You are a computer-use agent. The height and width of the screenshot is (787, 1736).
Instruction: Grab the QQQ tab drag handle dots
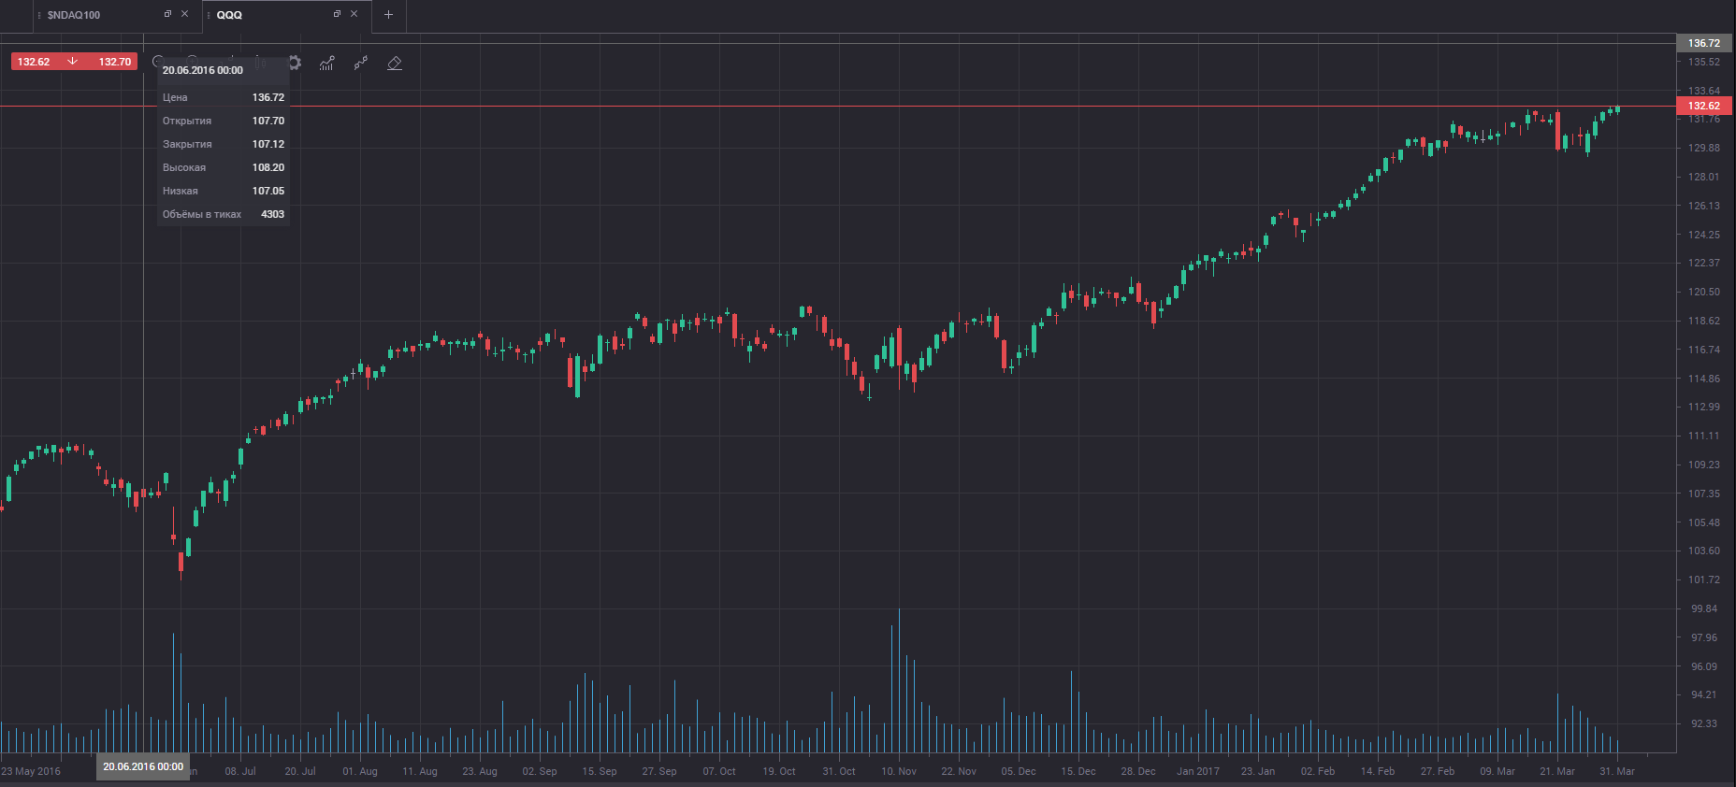[209, 15]
